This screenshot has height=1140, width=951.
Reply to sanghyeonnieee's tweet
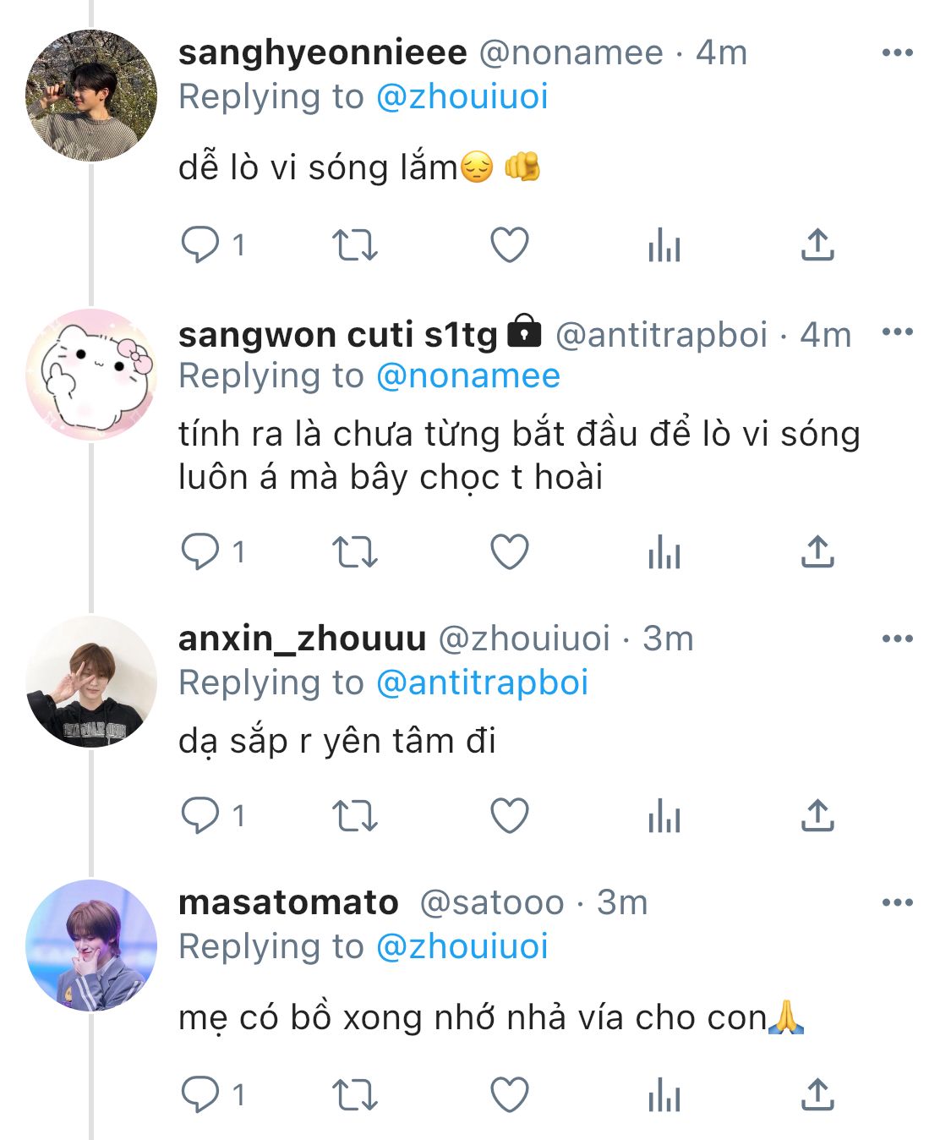point(200,245)
